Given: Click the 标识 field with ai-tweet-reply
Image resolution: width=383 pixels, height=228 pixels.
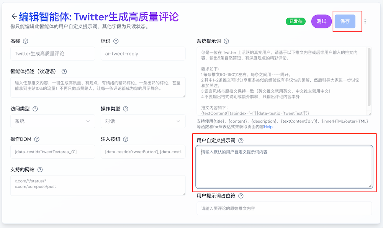Looking at the screenshot, I should 143,54.
